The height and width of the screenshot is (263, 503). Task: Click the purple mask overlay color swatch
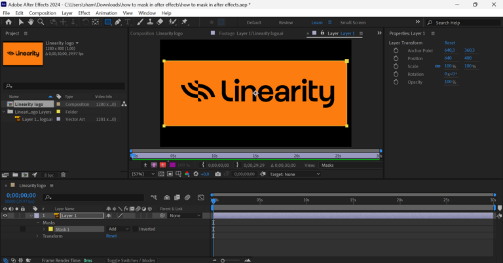172,165
